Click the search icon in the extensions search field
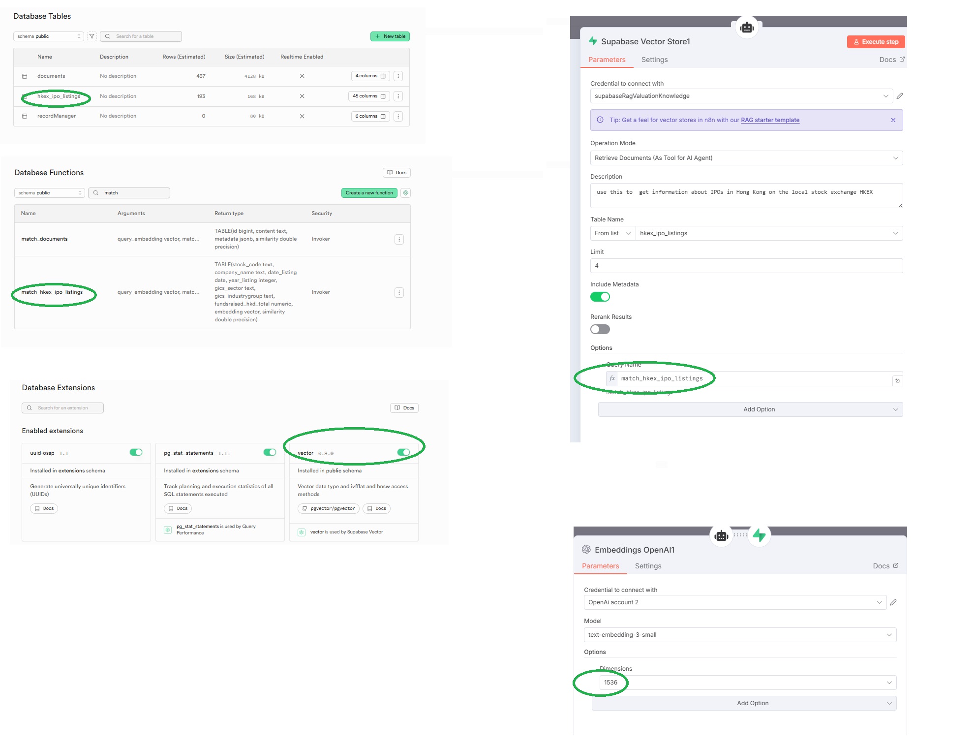 click(30, 408)
